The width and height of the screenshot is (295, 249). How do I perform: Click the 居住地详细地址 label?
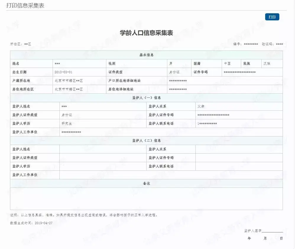point(121,89)
